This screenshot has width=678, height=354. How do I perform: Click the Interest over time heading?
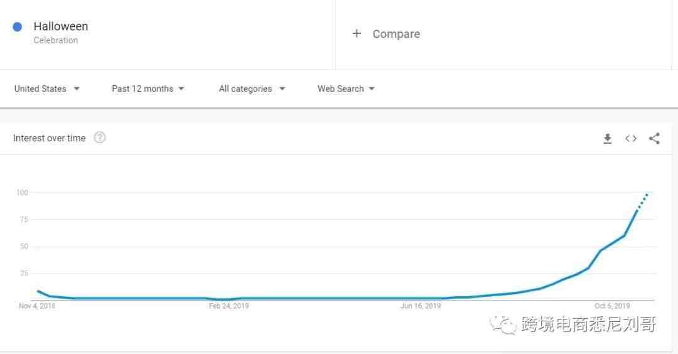tap(49, 138)
